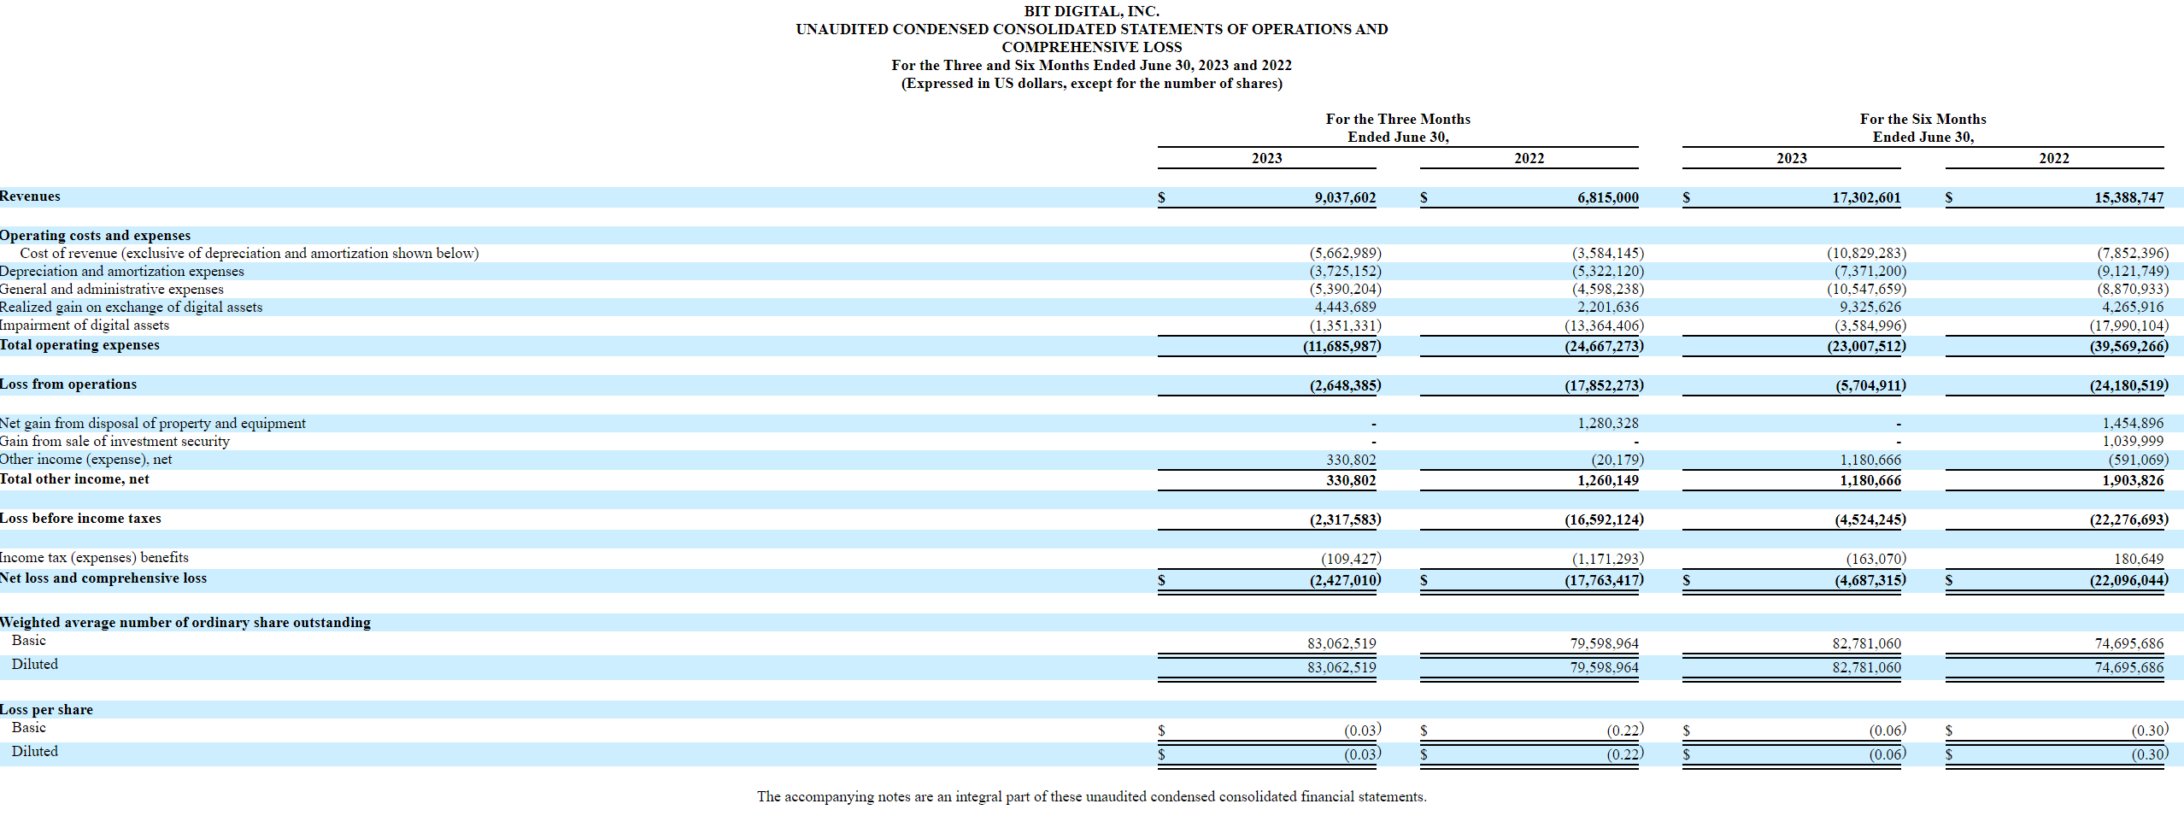The image size is (2184, 833).
Task: Select 'General and administrative expenses' label
Action: click(111, 289)
